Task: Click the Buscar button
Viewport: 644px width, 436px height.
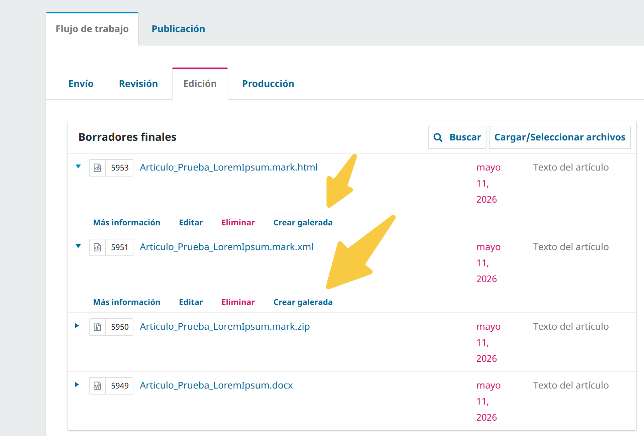Action: [457, 137]
